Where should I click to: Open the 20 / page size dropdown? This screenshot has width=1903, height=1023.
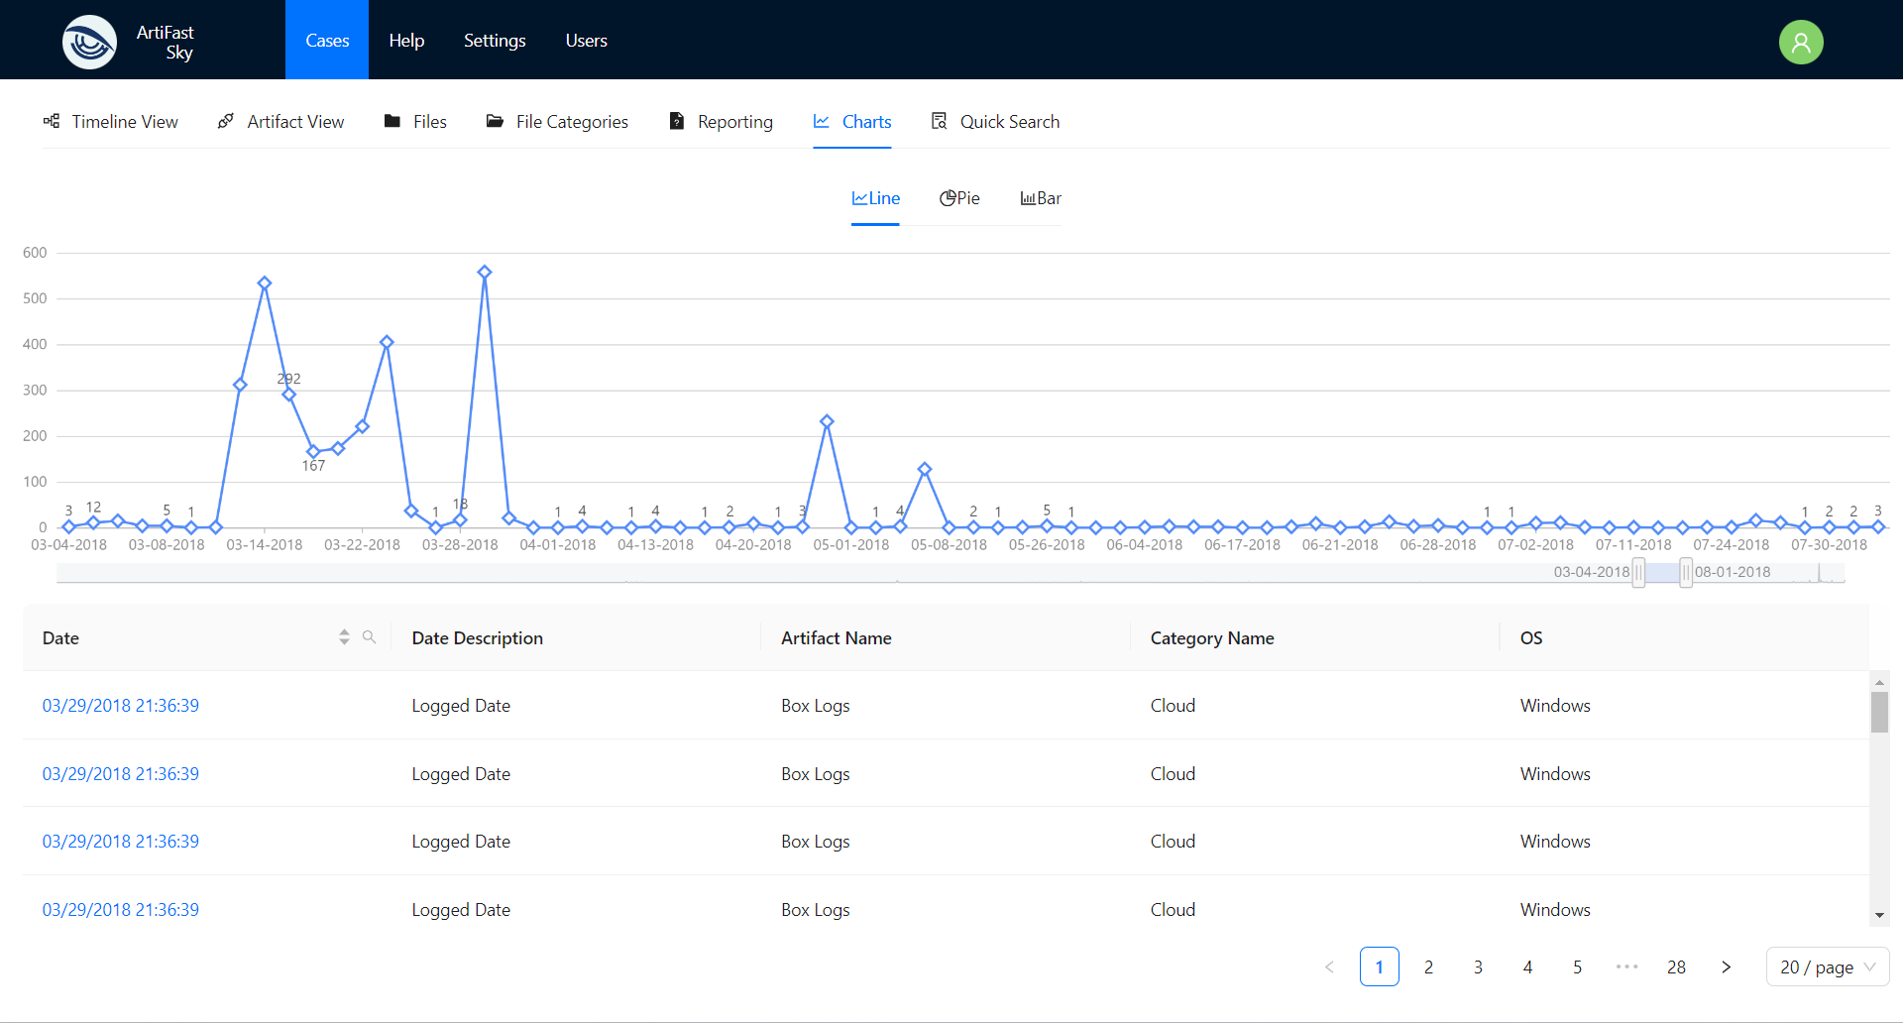coord(1827,966)
